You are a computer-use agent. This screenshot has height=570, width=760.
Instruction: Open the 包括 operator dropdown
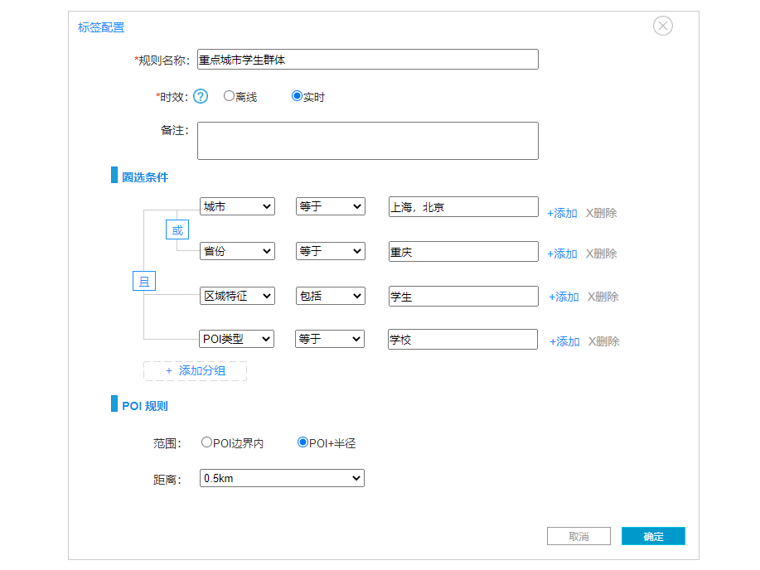coord(330,296)
